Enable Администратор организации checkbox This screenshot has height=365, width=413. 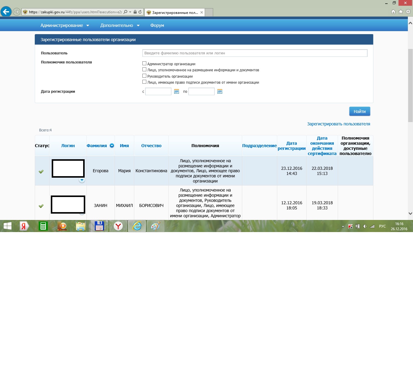point(144,63)
